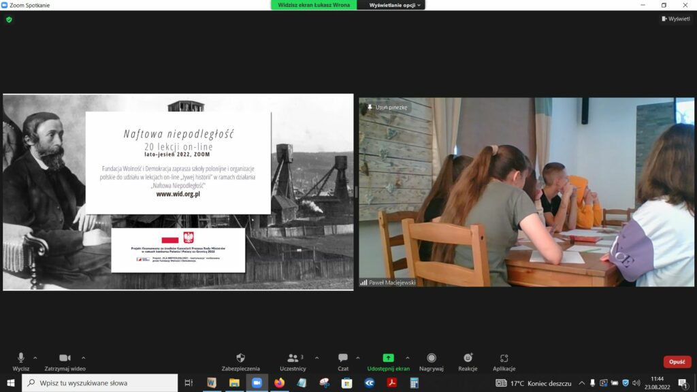Click Usuń pinezkę to unpin video
The width and height of the screenshot is (697, 392).
(x=387, y=108)
